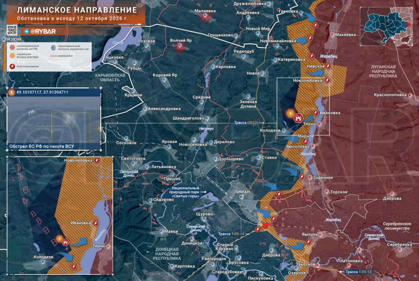The height and width of the screenshot is (281, 419).
Task: Click the drone footage thumbnail of shelling
Action: [x=54, y=119]
